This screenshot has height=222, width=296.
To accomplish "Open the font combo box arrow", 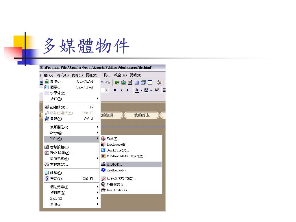I will (x=106, y=90).
